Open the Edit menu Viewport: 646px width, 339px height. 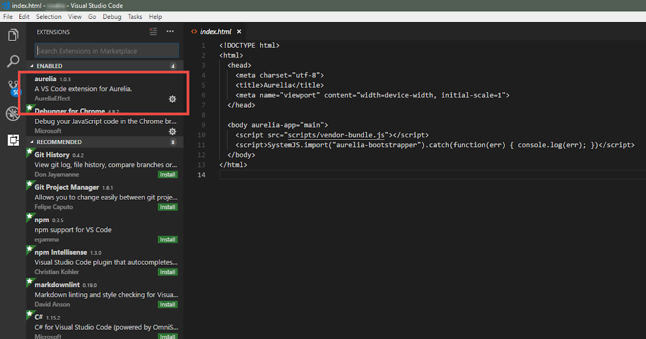pos(24,17)
